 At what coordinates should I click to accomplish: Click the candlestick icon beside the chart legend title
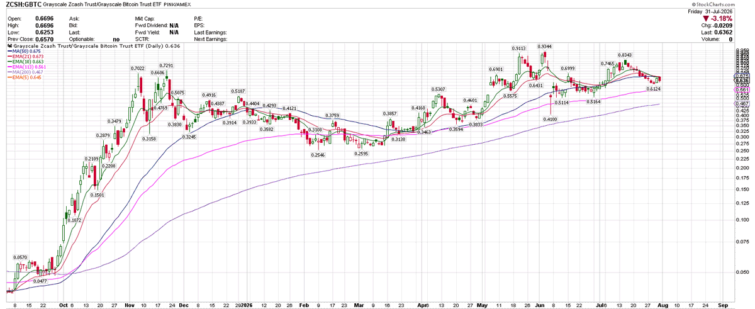pyautogui.click(x=9, y=45)
